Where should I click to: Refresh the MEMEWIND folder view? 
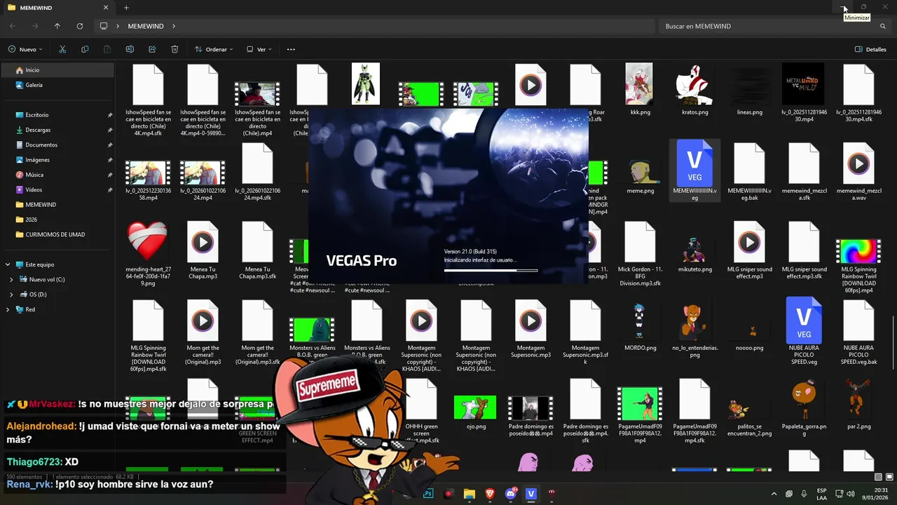(x=80, y=26)
